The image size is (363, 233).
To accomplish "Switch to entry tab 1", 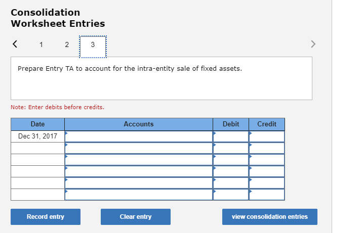I will [41, 44].
